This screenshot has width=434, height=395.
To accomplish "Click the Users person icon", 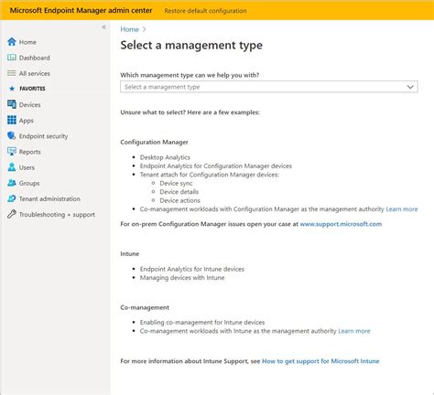I will [x=12, y=167].
